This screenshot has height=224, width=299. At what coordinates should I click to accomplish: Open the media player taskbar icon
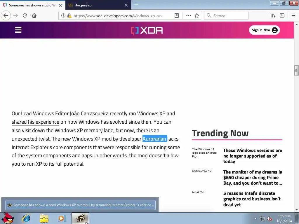(x=62, y=218)
